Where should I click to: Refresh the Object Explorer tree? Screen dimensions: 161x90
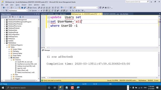(20, 17)
